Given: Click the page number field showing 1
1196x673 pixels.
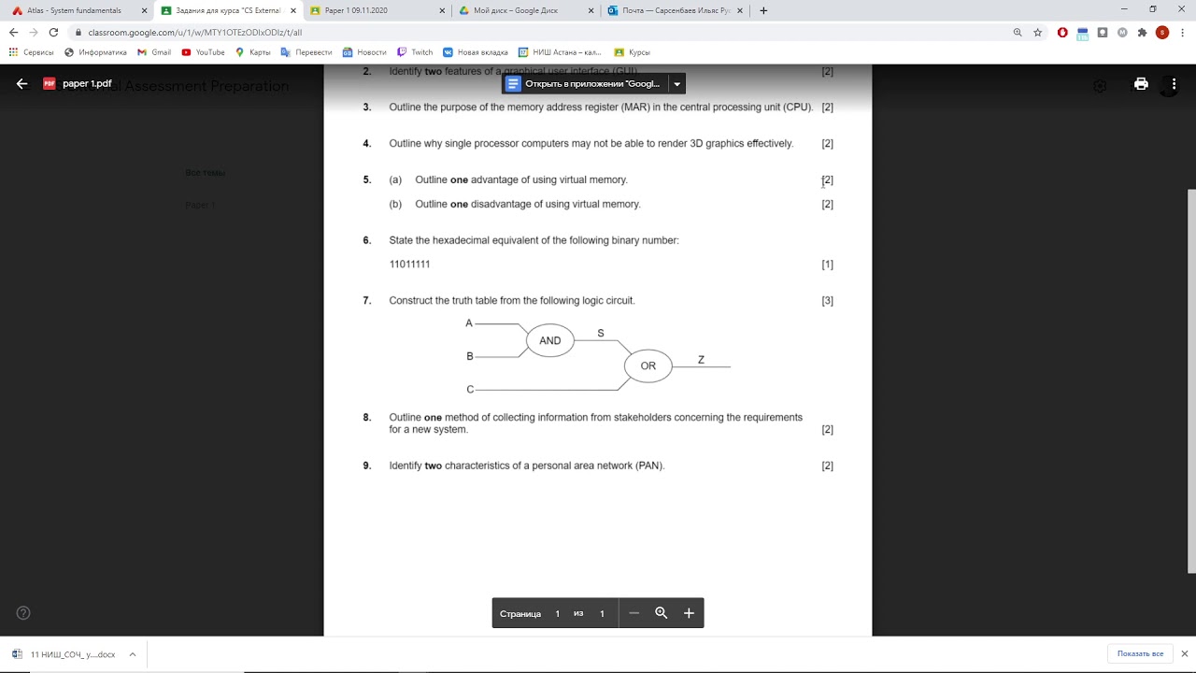Looking at the screenshot, I should (558, 614).
